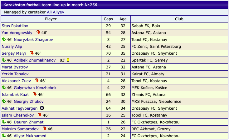Click red substitution arrow beside Yan Vorogovskiy
Viewport: 229px width, 140px height.
click(38, 32)
